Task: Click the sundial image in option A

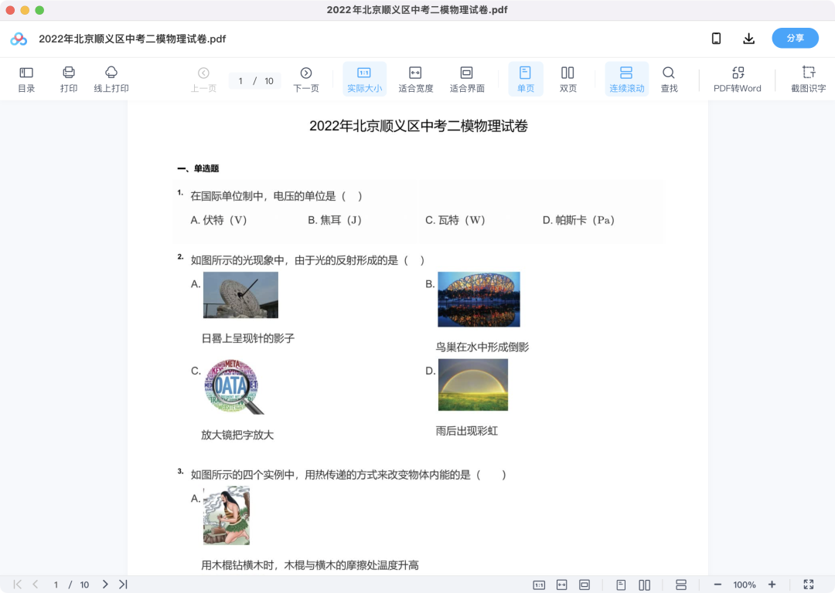Action: (x=240, y=295)
